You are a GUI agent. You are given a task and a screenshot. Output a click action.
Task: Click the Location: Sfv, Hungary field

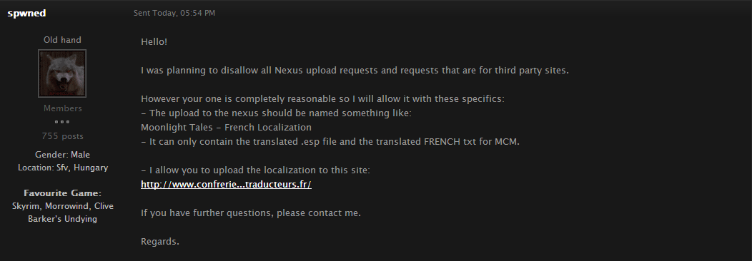pyautogui.click(x=63, y=168)
